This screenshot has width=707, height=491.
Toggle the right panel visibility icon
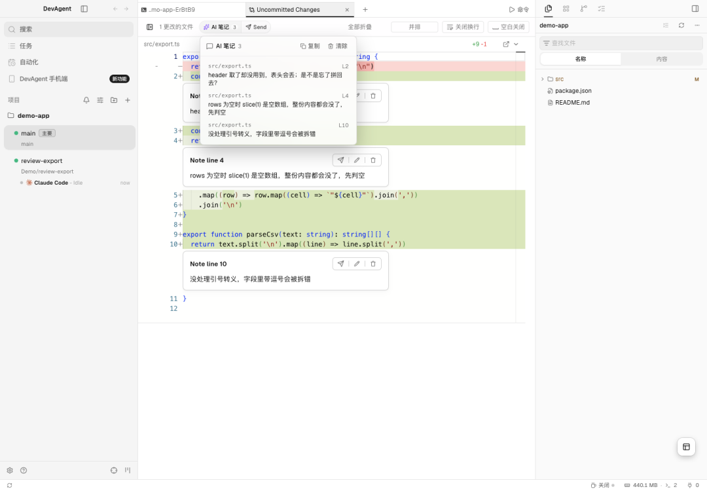[x=695, y=9]
